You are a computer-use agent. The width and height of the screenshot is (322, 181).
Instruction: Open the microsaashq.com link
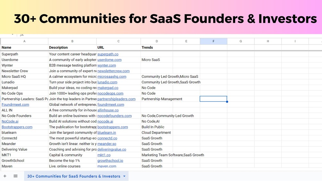click(112, 77)
